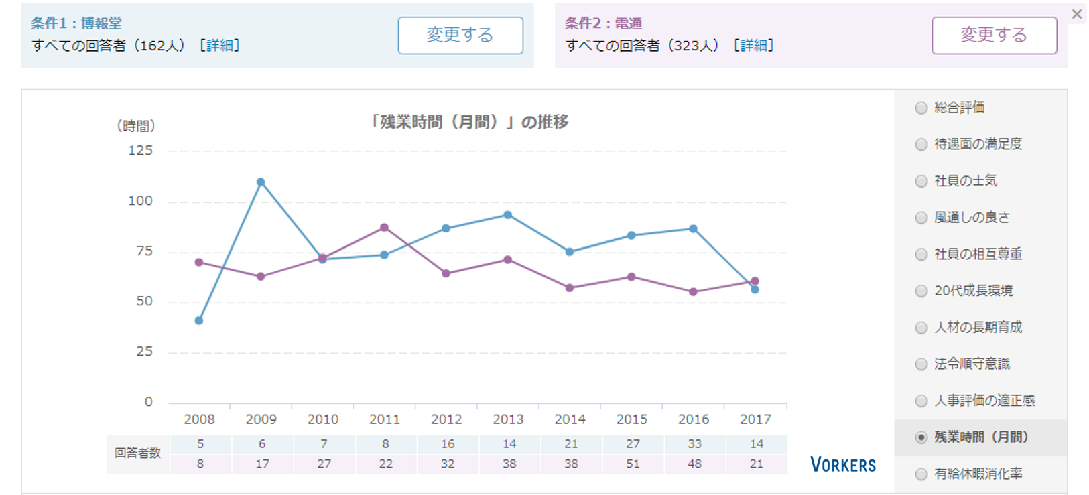Click 変更する button for 博報堂 condition
Viewport: 1089px width, 495px height.
click(x=460, y=36)
